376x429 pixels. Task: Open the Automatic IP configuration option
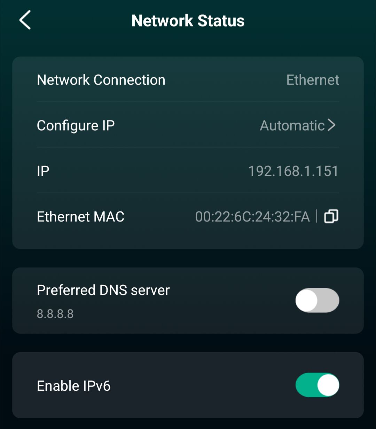(x=292, y=125)
